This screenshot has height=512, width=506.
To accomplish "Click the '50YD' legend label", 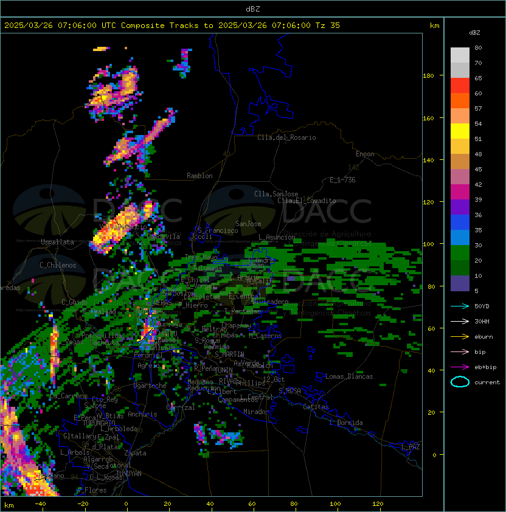I will tap(482, 306).
